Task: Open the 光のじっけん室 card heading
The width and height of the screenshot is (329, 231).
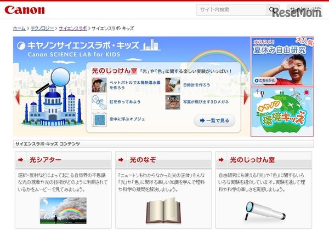Action: point(252,160)
